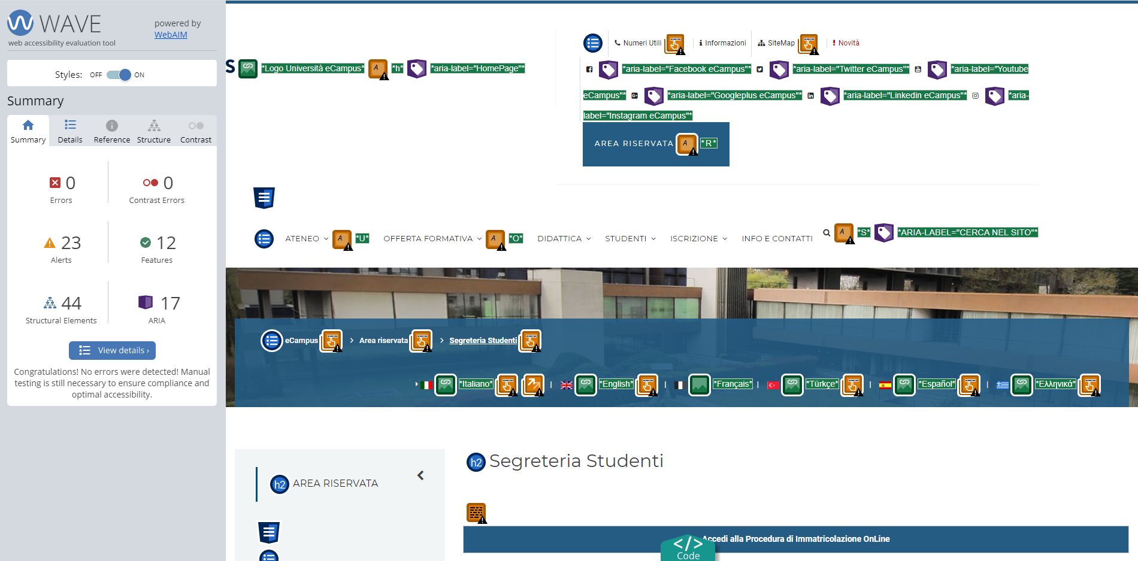Open the Area riservata breadcrumb

(x=383, y=341)
